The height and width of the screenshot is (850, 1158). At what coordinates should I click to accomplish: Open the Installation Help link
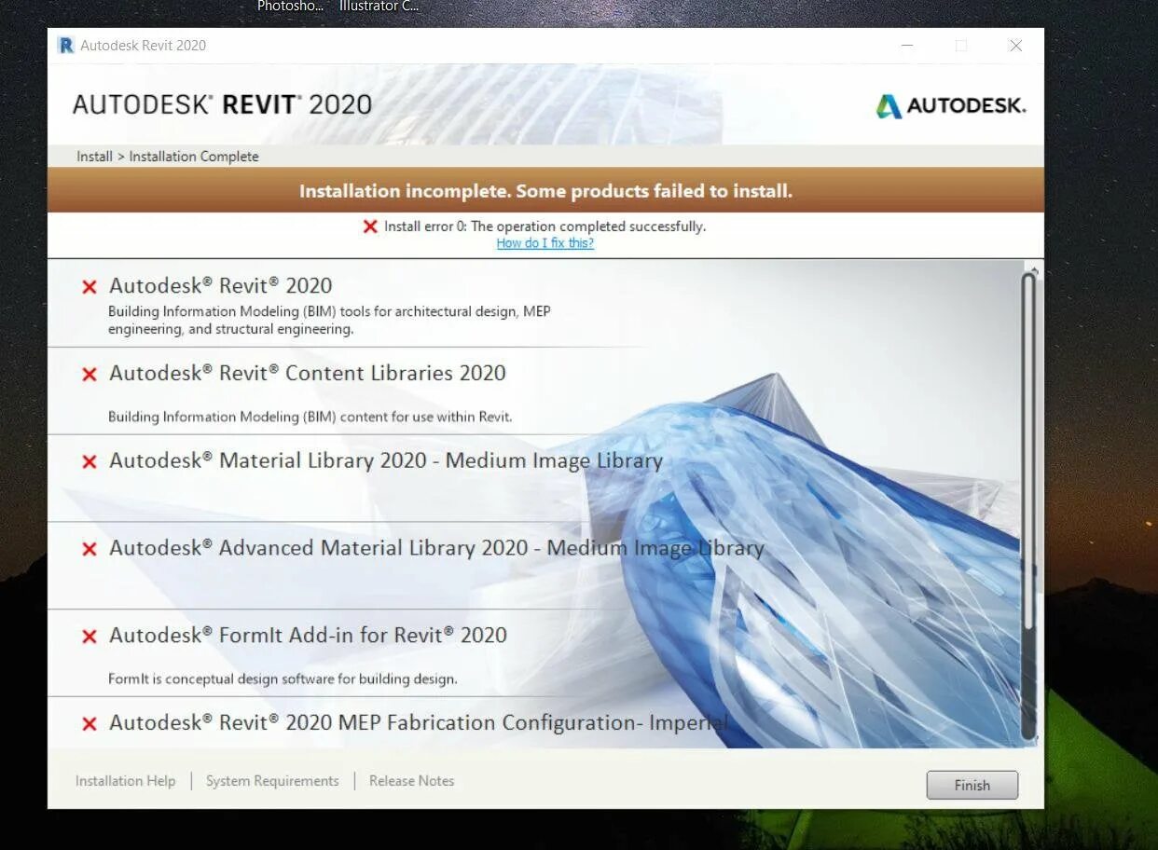125,781
